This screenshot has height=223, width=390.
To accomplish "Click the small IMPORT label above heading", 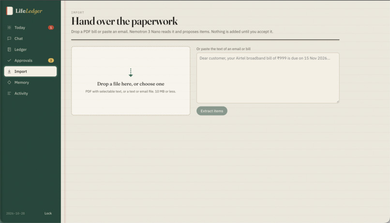I will [77, 13].
